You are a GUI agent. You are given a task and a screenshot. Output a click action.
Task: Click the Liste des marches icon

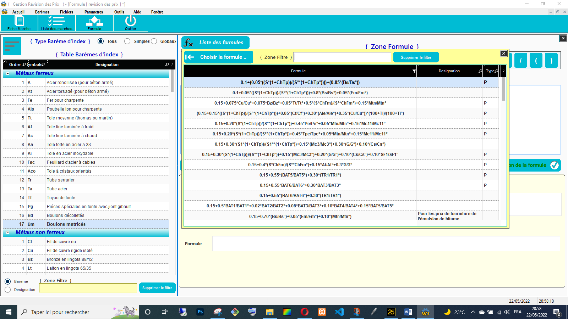click(56, 22)
